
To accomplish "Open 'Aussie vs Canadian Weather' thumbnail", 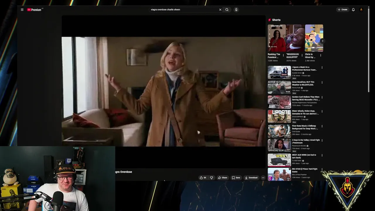I will 279,87.
